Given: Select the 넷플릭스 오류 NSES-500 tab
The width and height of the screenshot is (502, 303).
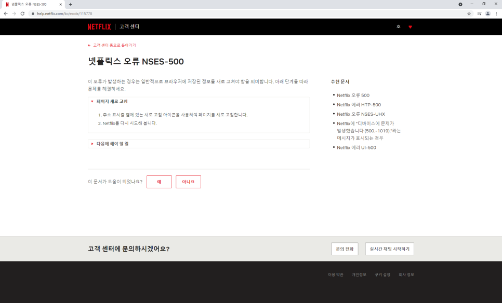Looking at the screenshot, I should [x=32, y=5].
